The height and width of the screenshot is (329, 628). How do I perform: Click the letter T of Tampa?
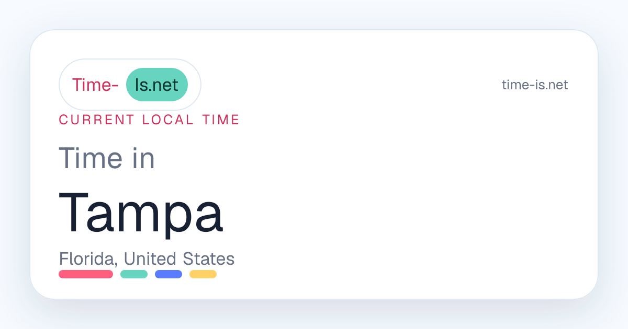(x=73, y=213)
